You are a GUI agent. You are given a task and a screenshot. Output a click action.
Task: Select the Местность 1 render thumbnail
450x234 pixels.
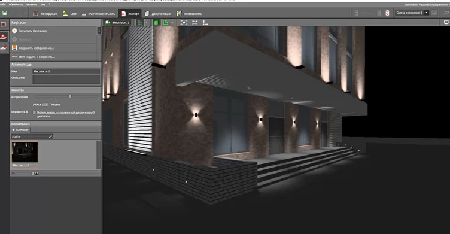pyautogui.click(x=25, y=155)
